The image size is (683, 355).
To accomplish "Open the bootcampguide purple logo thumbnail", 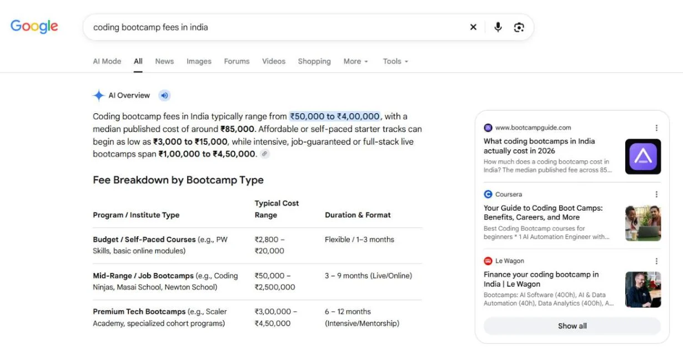I will pyautogui.click(x=643, y=156).
